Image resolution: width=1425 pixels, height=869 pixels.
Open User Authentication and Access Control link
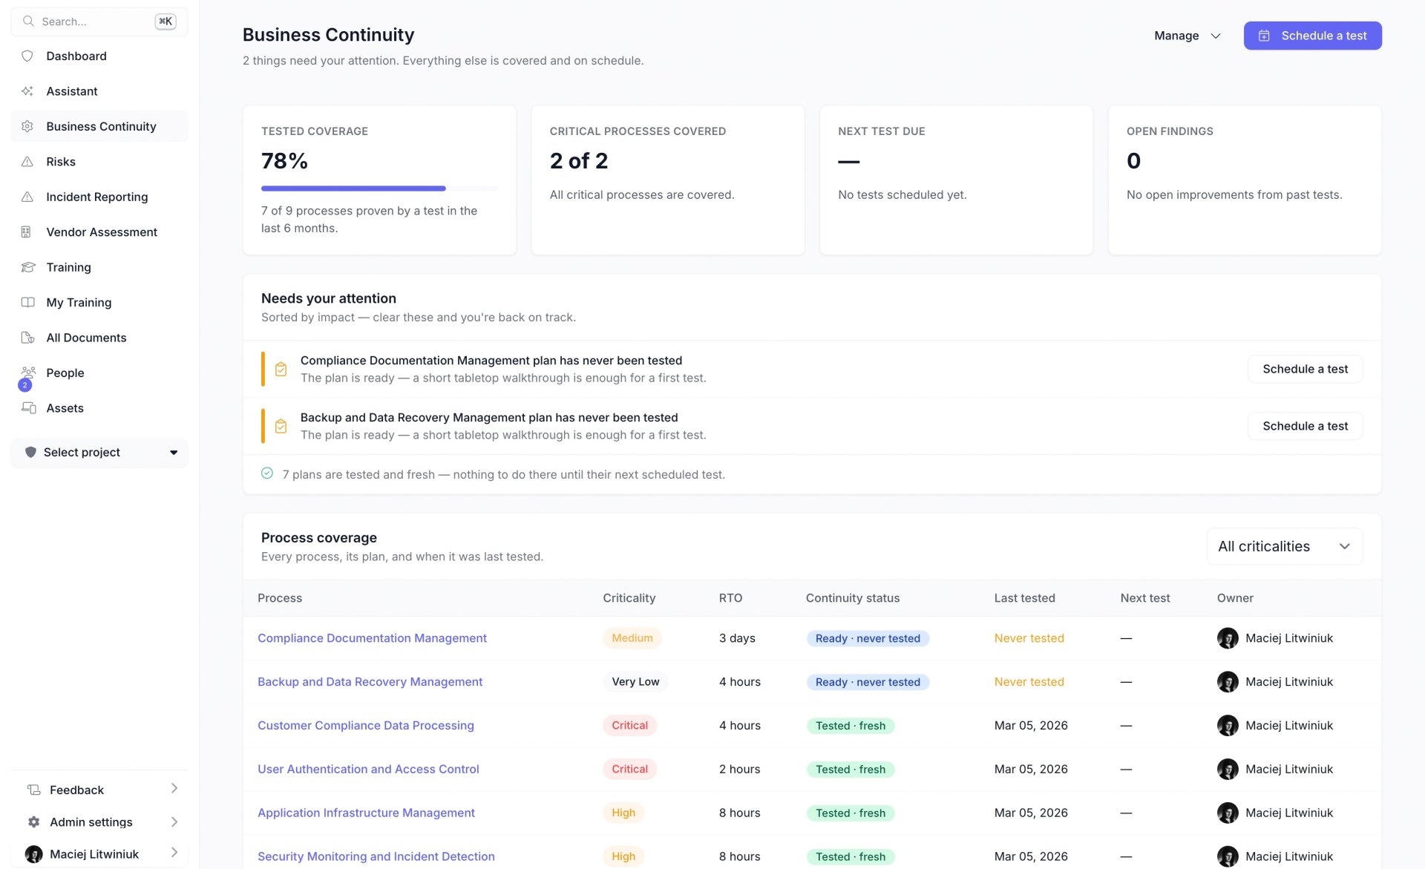click(368, 769)
